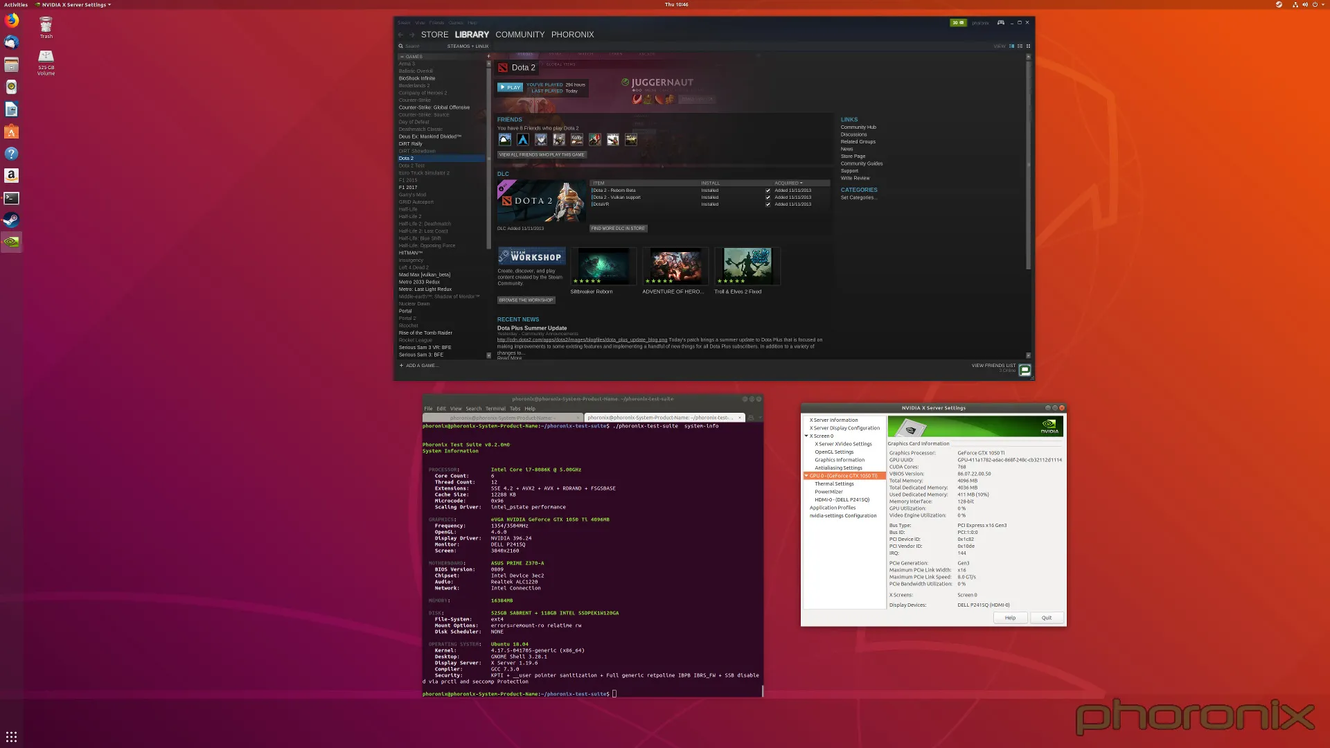Open Steam Big Picture mode controller icon
Image resolution: width=1330 pixels, height=748 pixels.
(x=1000, y=22)
